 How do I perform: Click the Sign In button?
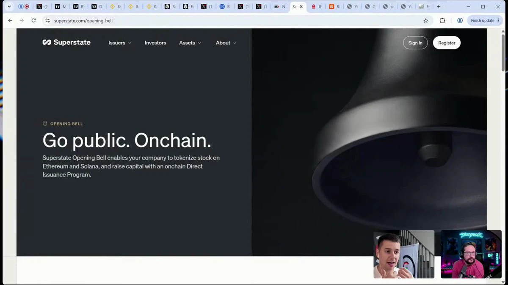(x=415, y=43)
